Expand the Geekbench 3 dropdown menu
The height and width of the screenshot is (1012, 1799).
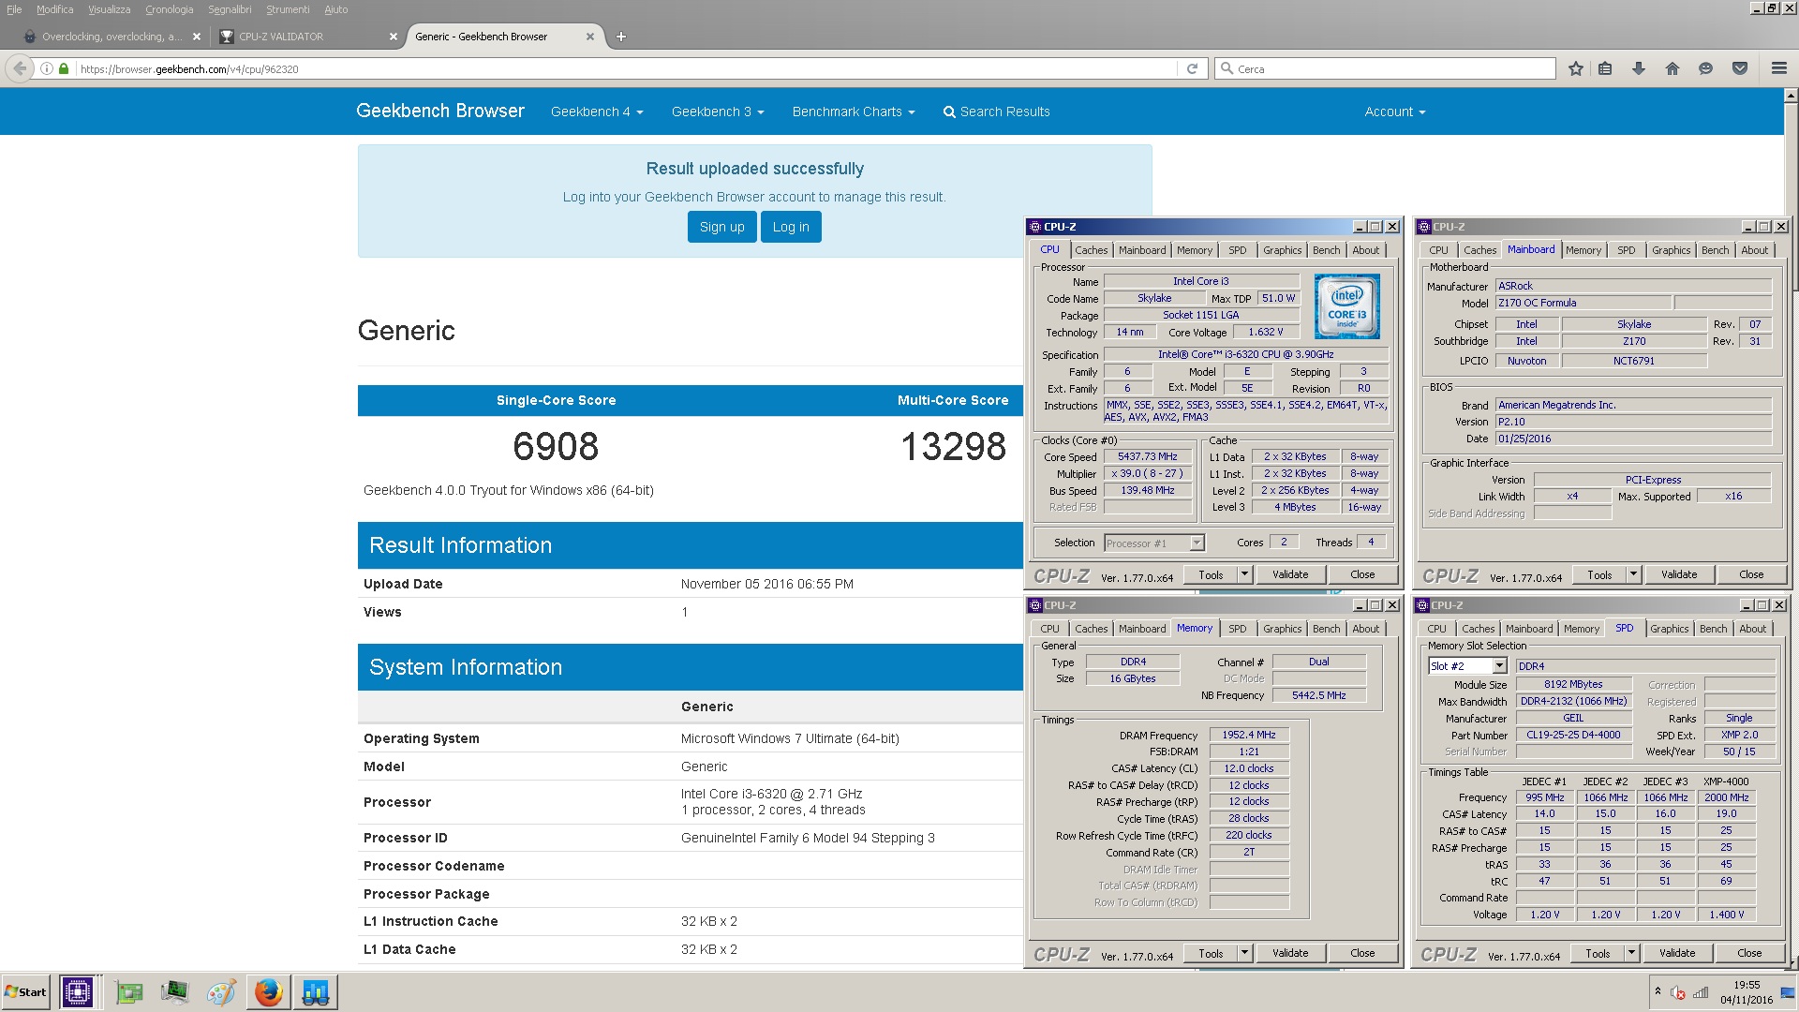pyautogui.click(x=718, y=112)
